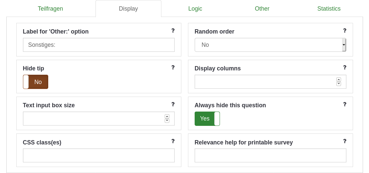The image size is (369, 173).
Task: Decrease the Text input box size value
Action: pyautogui.click(x=167, y=121)
